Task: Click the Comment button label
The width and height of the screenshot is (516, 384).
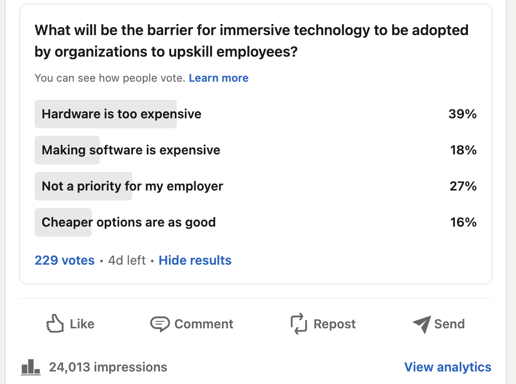Action: point(204,324)
